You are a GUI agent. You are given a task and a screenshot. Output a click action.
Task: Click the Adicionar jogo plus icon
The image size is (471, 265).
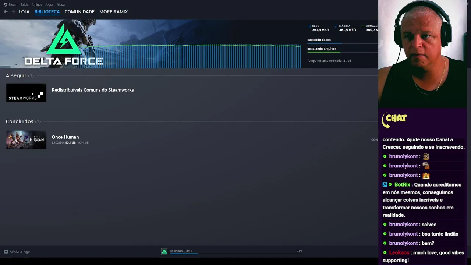(x=6, y=252)
